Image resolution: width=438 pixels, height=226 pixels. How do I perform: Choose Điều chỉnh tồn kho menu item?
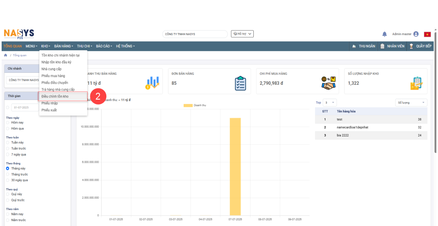pyautogui.click(x=55, y=96)
